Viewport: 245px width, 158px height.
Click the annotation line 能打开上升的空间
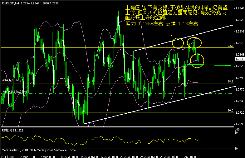tap(146, 17)
